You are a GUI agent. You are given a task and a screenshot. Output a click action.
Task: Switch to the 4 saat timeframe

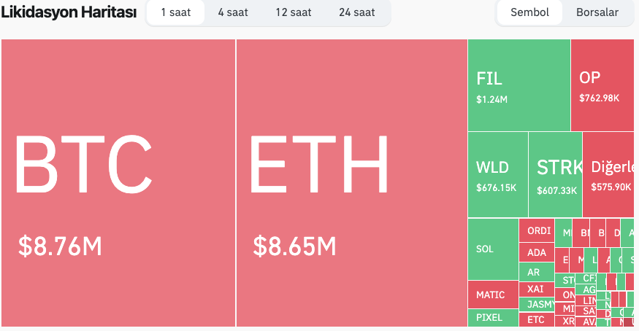(234, 12)
